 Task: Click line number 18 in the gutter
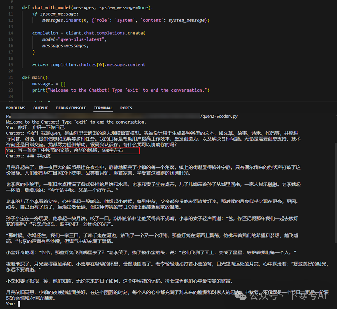[11, 58]
